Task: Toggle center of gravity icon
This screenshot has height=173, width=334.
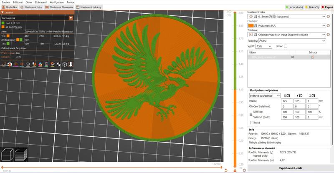Action: (58, 64)
